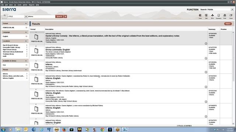The image size is (236, 132).
Task: Open the Tools menu
Action: (x=20, y=5)
